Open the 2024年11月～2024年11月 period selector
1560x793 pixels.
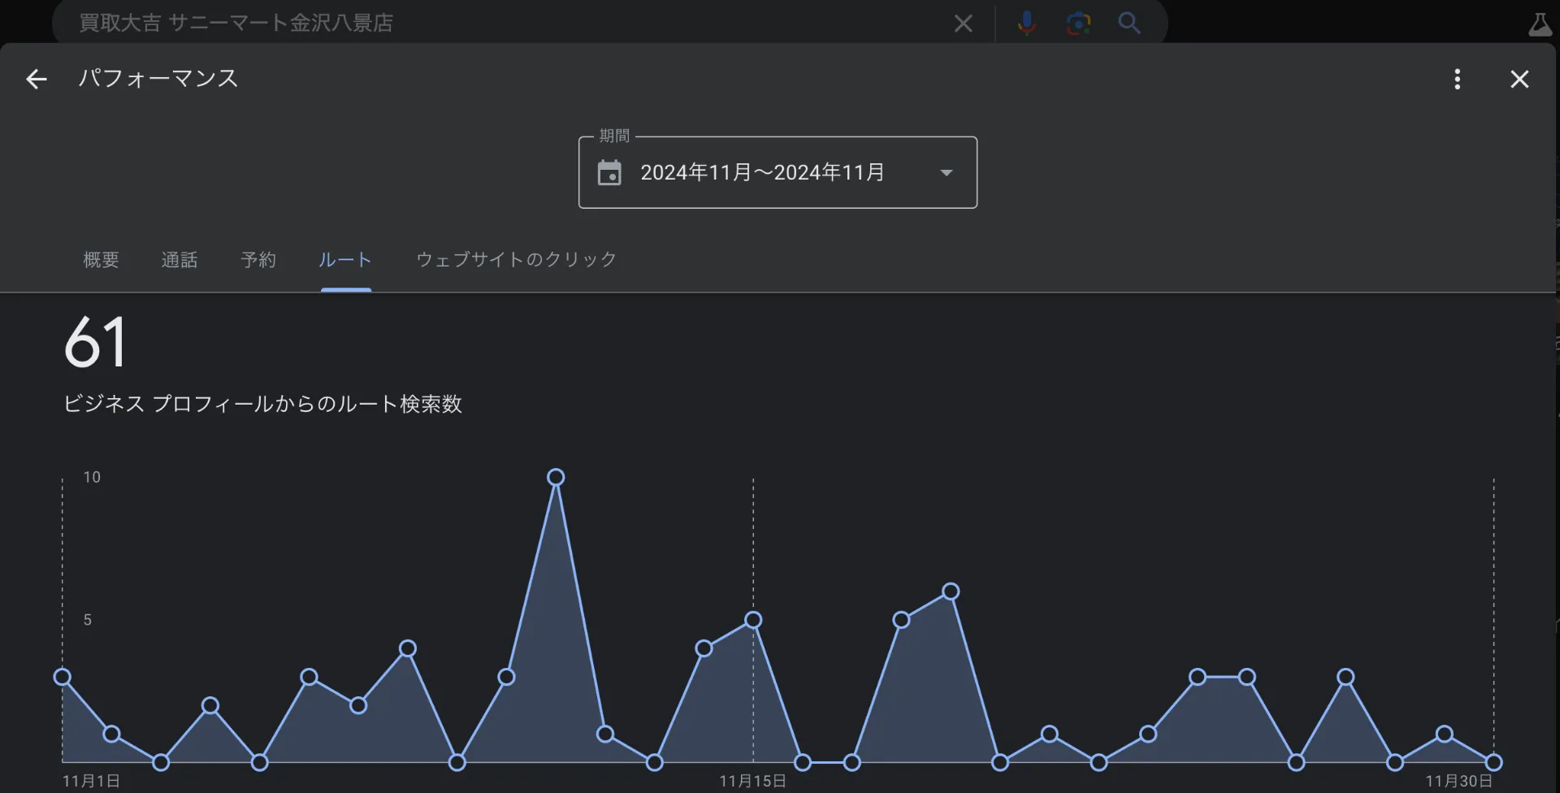761,172
